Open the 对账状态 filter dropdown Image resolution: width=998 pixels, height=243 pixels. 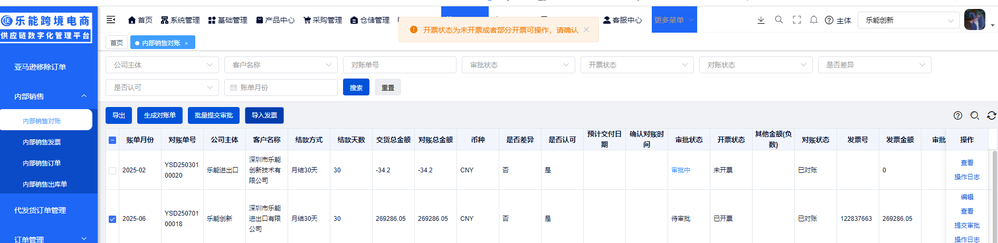[x=756, y=65]
